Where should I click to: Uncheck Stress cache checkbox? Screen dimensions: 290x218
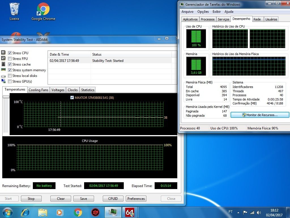pos(10,64)
